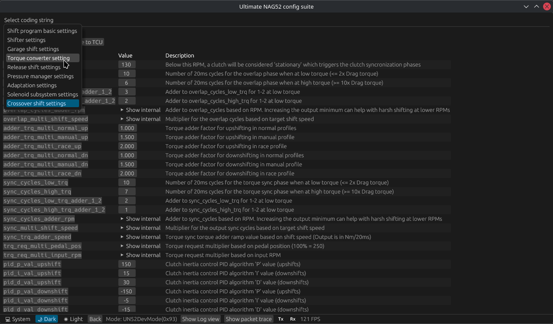
Task: Expand Show internal for overlap_multi_shift_speed
Action: click(x=140, y=119)
